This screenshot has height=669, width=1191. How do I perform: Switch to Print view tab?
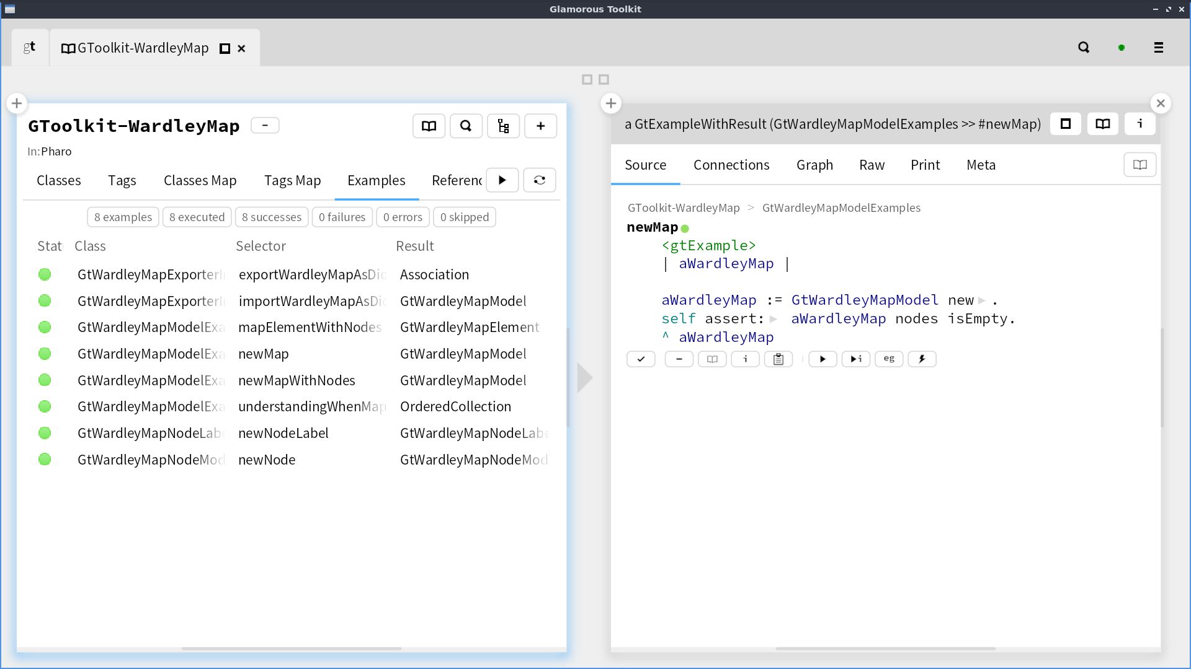(925, 165)
